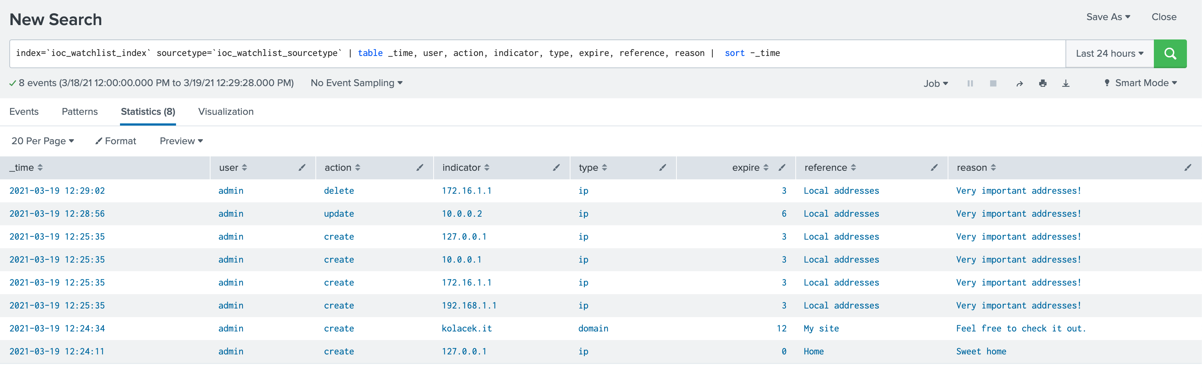Sort table by _time column

[26, 167]
